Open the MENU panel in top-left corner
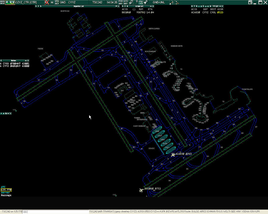The height and width of the screenshot is (214, 268). click(x=3, y=2)
